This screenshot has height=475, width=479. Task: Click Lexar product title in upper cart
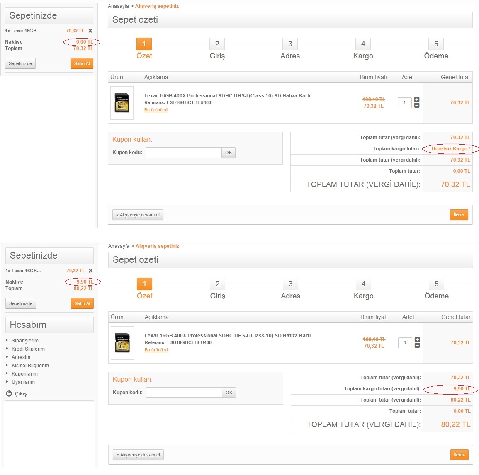coord(227,96)
